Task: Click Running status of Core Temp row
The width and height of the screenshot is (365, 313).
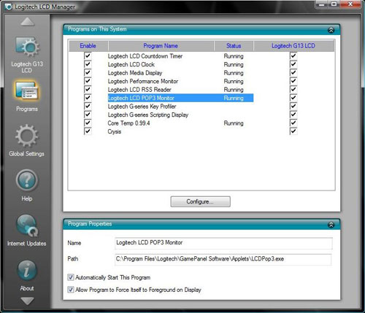Action: [x=234, y=123]
